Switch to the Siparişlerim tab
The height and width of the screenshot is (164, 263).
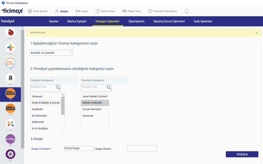click(x=136, y=21)
